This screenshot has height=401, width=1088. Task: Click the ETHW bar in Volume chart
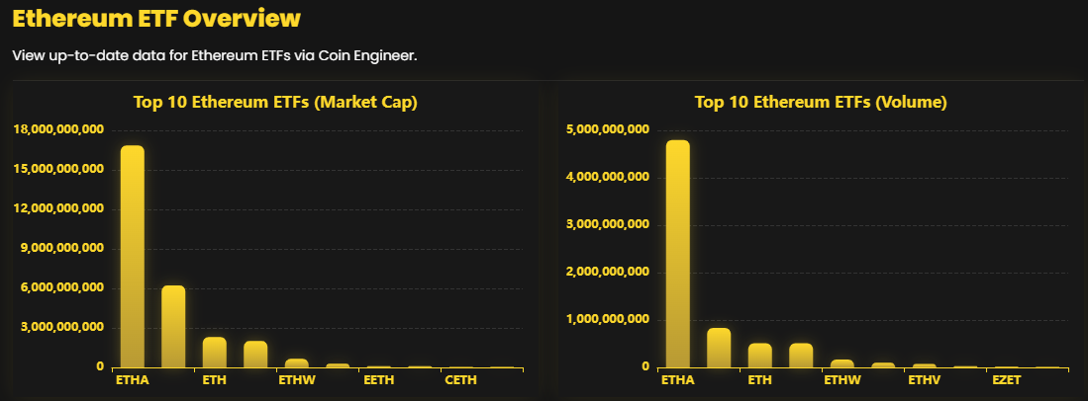tap(842, 363)
